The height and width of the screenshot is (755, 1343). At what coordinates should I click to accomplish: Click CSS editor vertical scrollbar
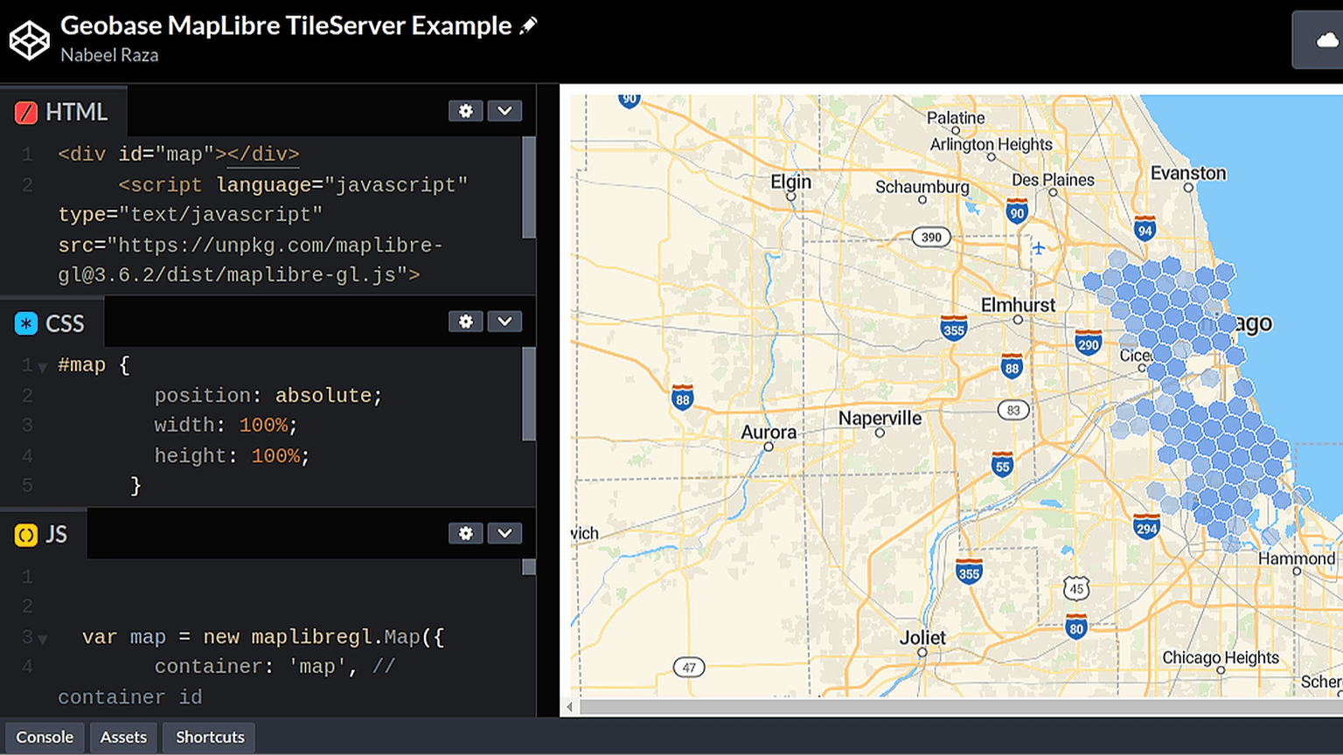[x=529, y=394]
